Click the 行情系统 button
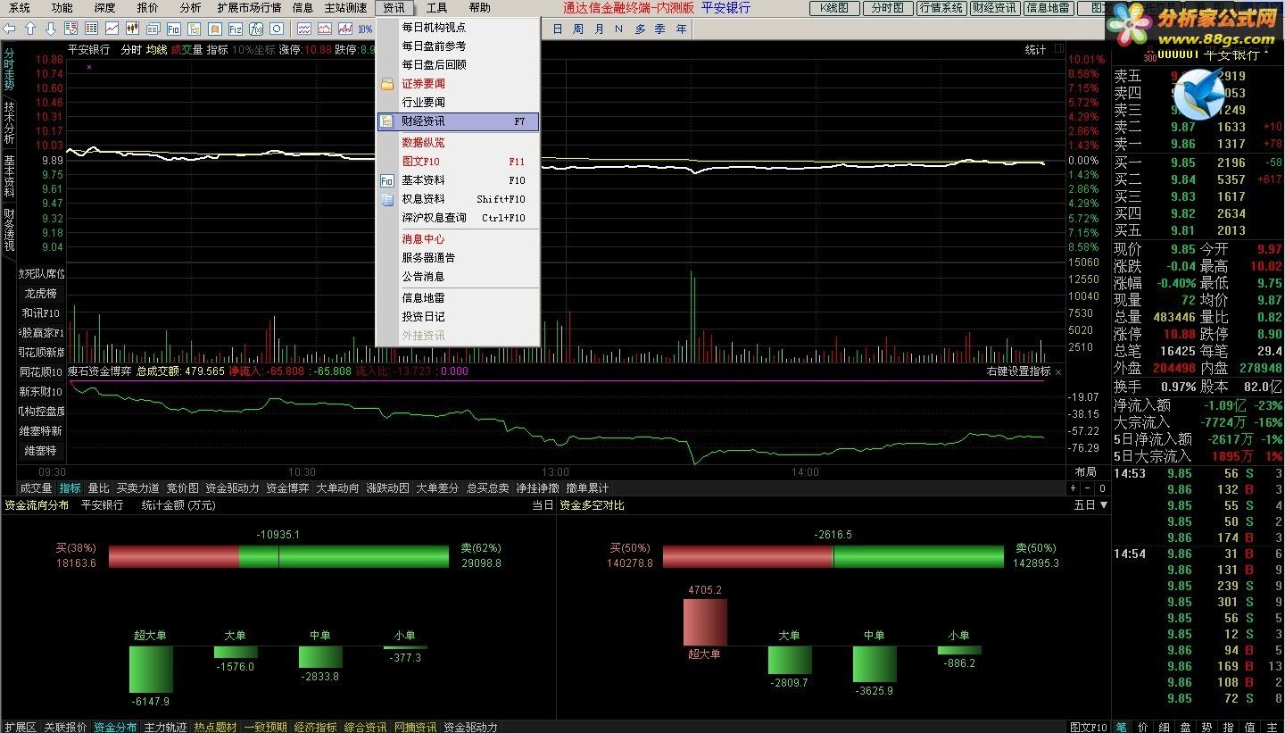The height and width of the screenshot is (733, 1285). [x=941, y=8]
